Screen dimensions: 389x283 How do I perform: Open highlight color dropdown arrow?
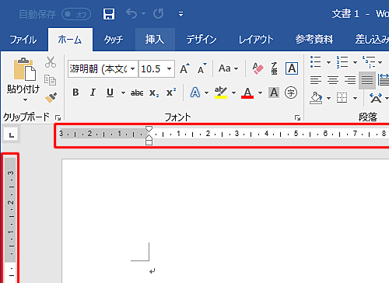point(233,93)
